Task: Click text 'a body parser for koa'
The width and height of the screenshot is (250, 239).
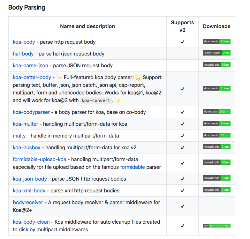Action: (80, 112)
